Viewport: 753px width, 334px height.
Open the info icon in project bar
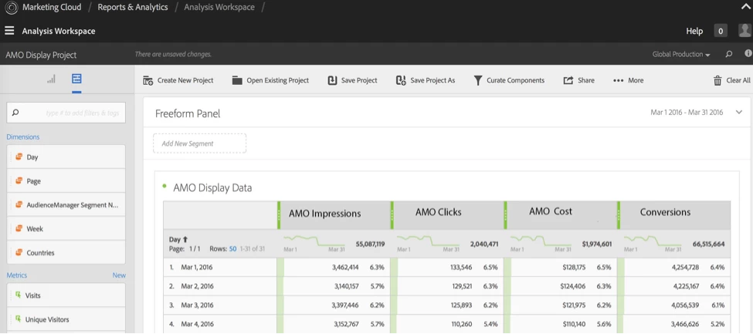click(x=748, y=54)
